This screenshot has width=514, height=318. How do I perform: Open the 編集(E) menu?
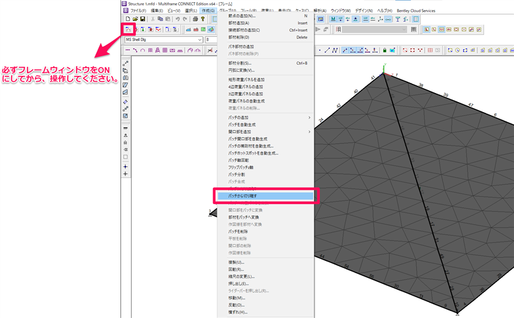(157, 11)
